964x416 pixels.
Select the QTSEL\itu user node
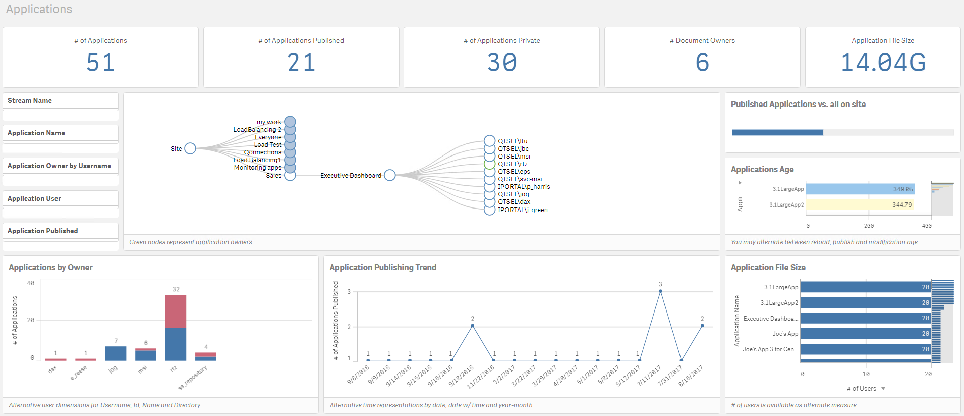[x=489, y=141]
